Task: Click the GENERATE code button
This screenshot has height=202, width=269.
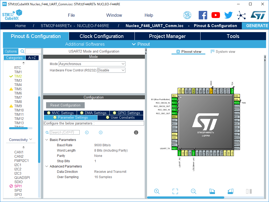Action: tap(256, 26)
